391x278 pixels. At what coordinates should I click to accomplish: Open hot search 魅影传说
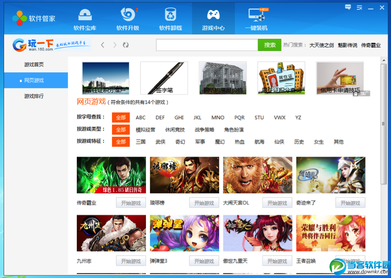(x=347, y=45)
